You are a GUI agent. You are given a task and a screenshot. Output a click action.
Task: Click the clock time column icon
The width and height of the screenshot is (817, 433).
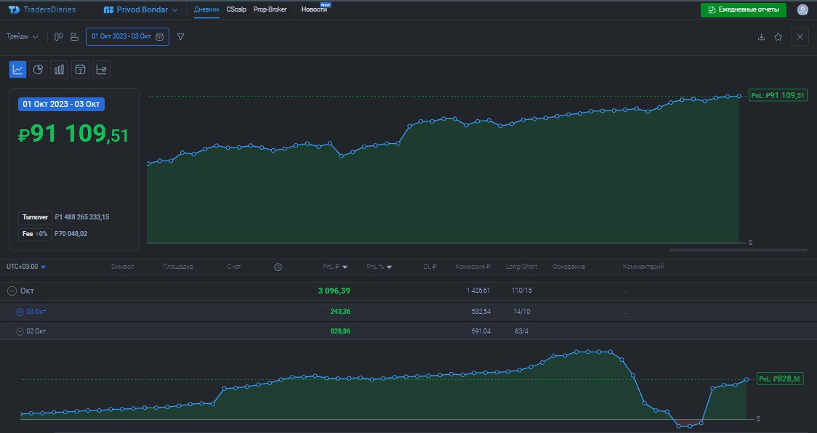(x=278, y=267)
